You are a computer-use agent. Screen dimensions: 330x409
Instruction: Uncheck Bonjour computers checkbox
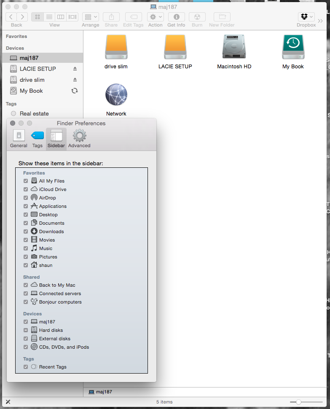point(26,302)
